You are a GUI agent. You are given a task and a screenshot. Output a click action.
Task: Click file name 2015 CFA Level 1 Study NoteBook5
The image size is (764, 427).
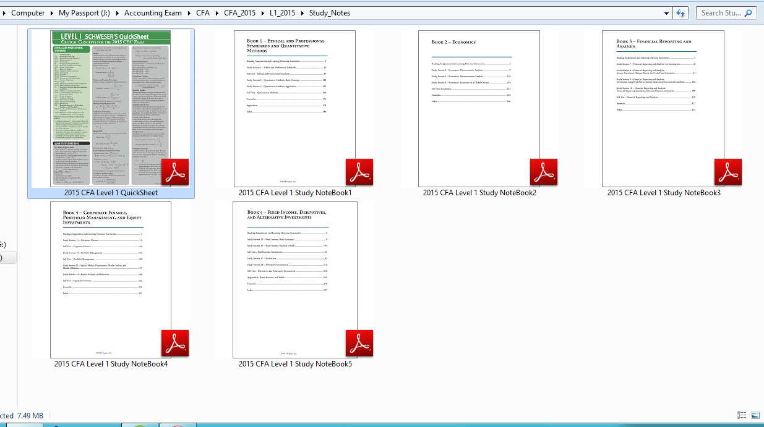295,364
